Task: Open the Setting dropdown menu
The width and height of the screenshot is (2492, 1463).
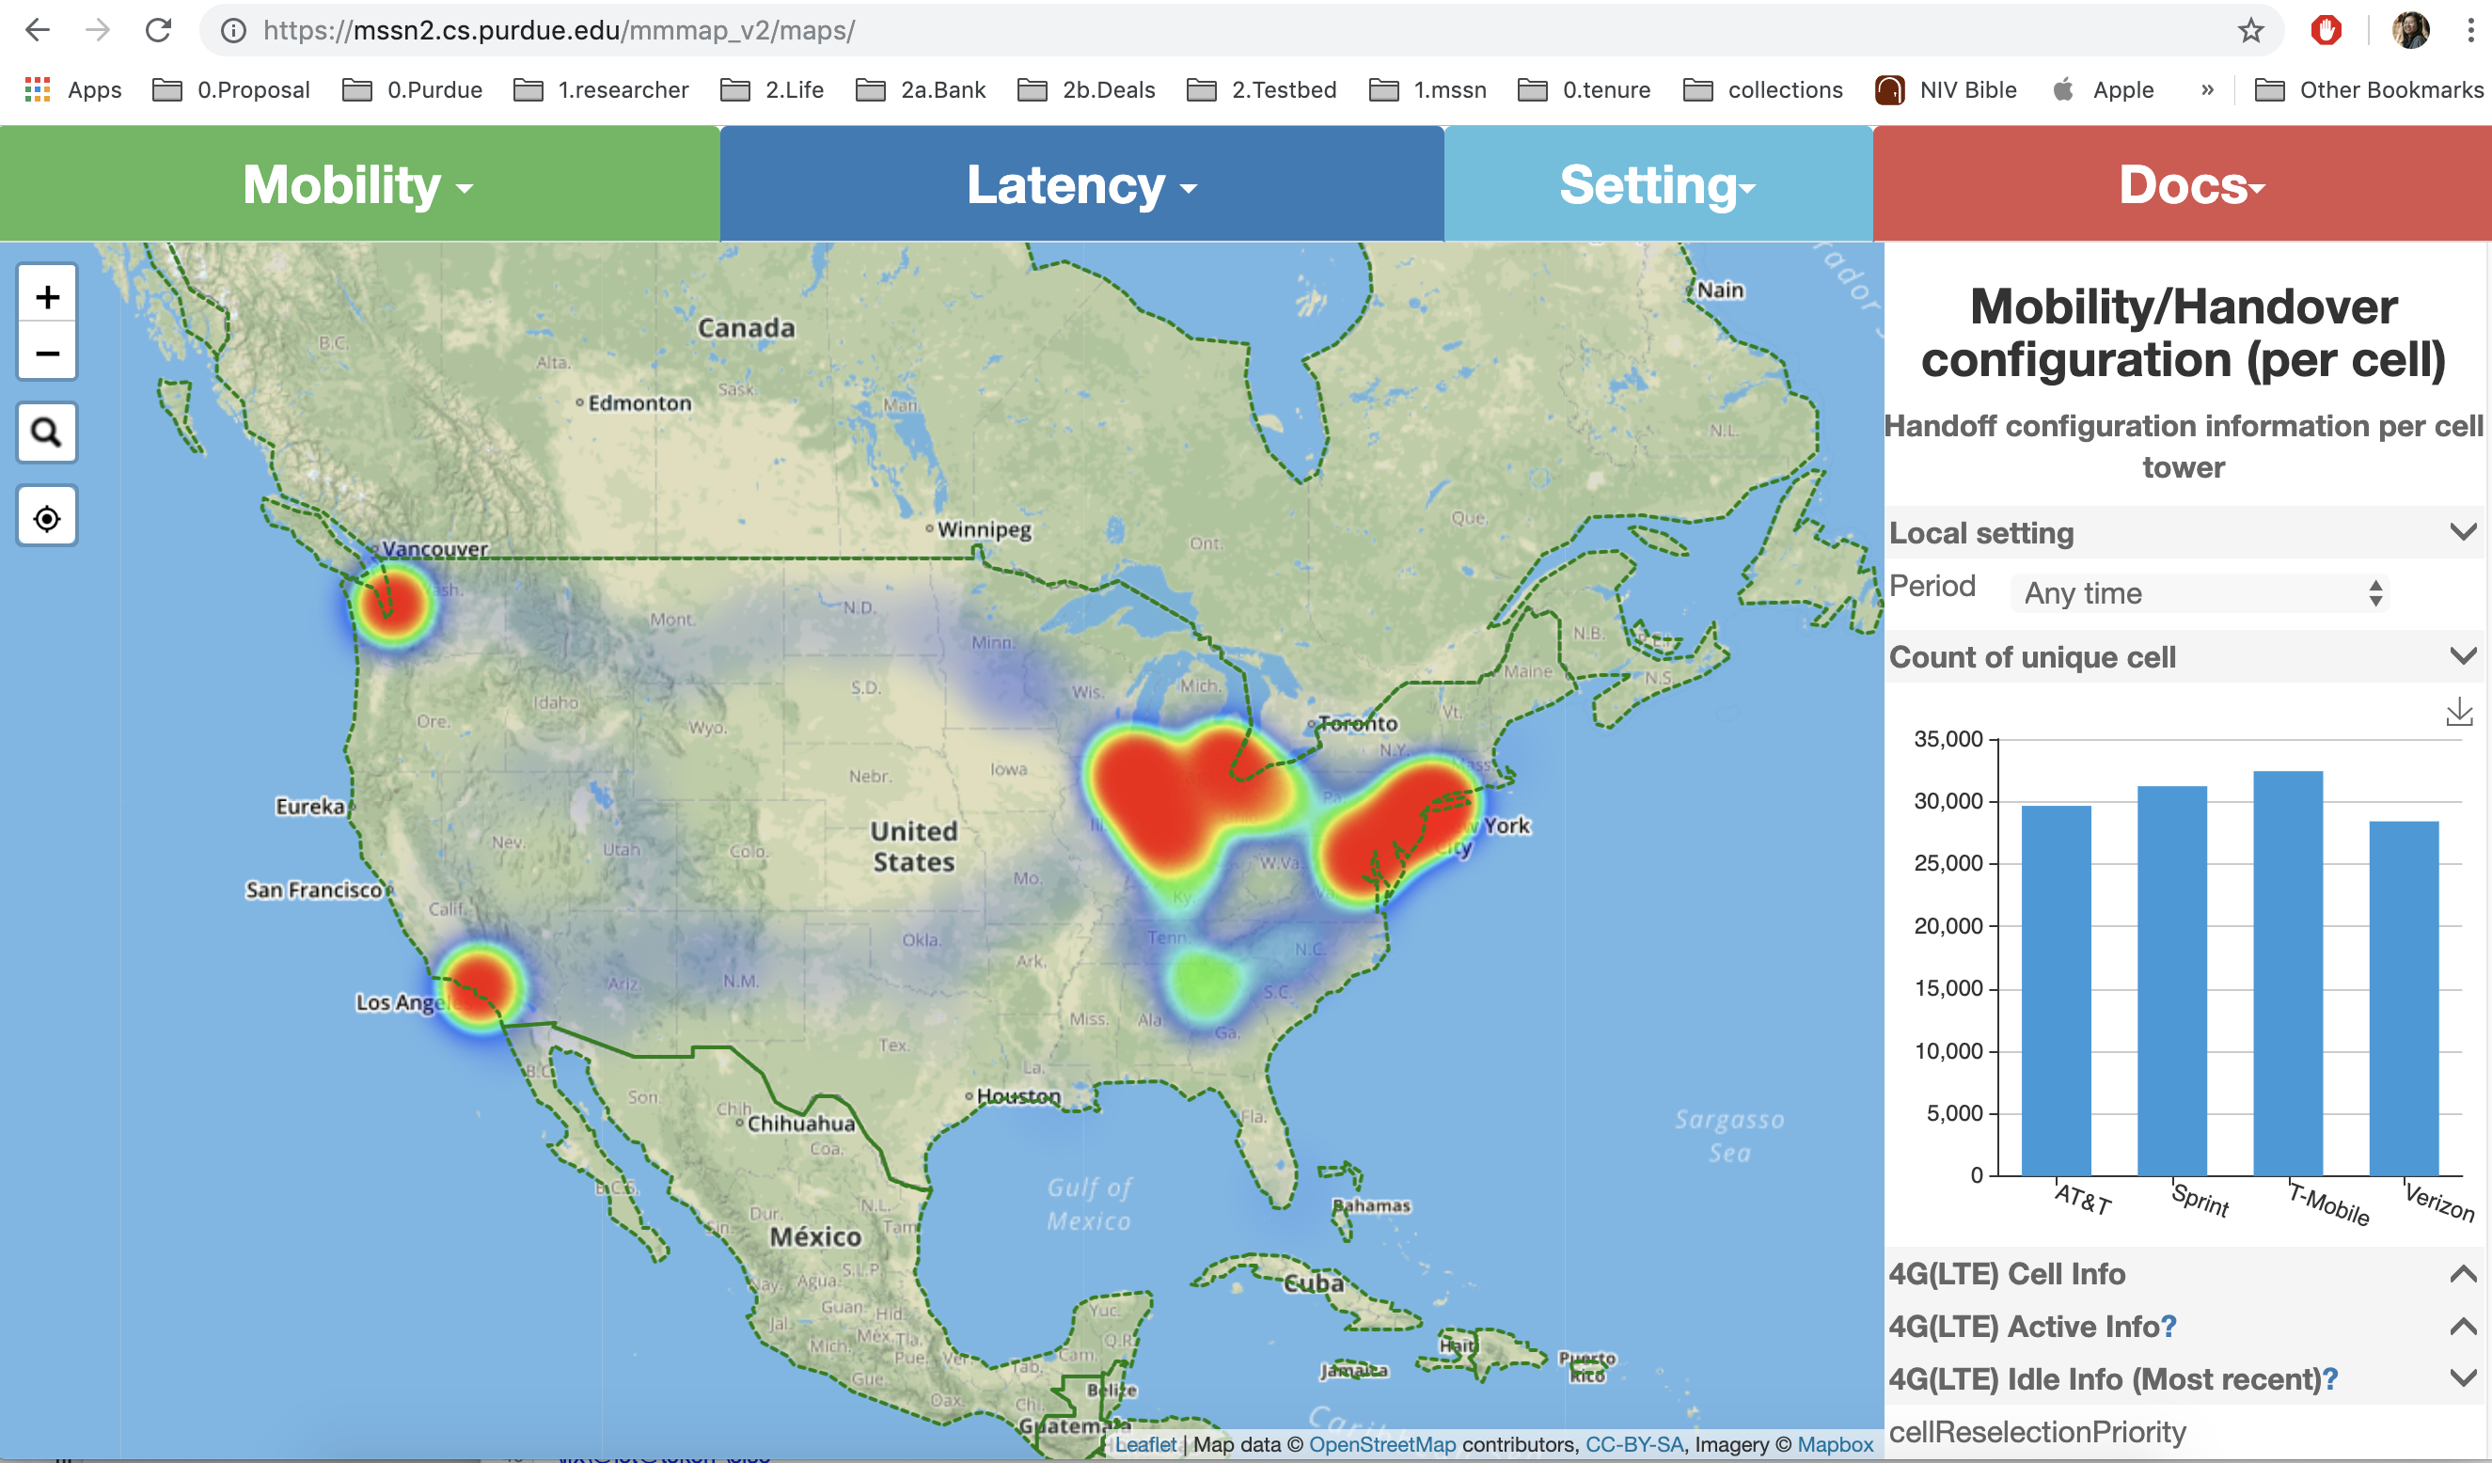Action: point(1657,184)
